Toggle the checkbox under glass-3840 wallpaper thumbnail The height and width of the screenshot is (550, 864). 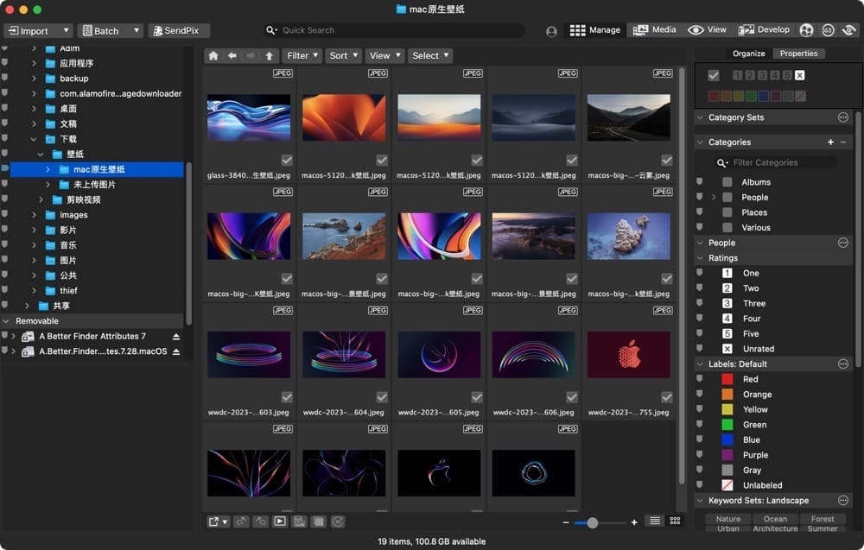coord(287,160)
